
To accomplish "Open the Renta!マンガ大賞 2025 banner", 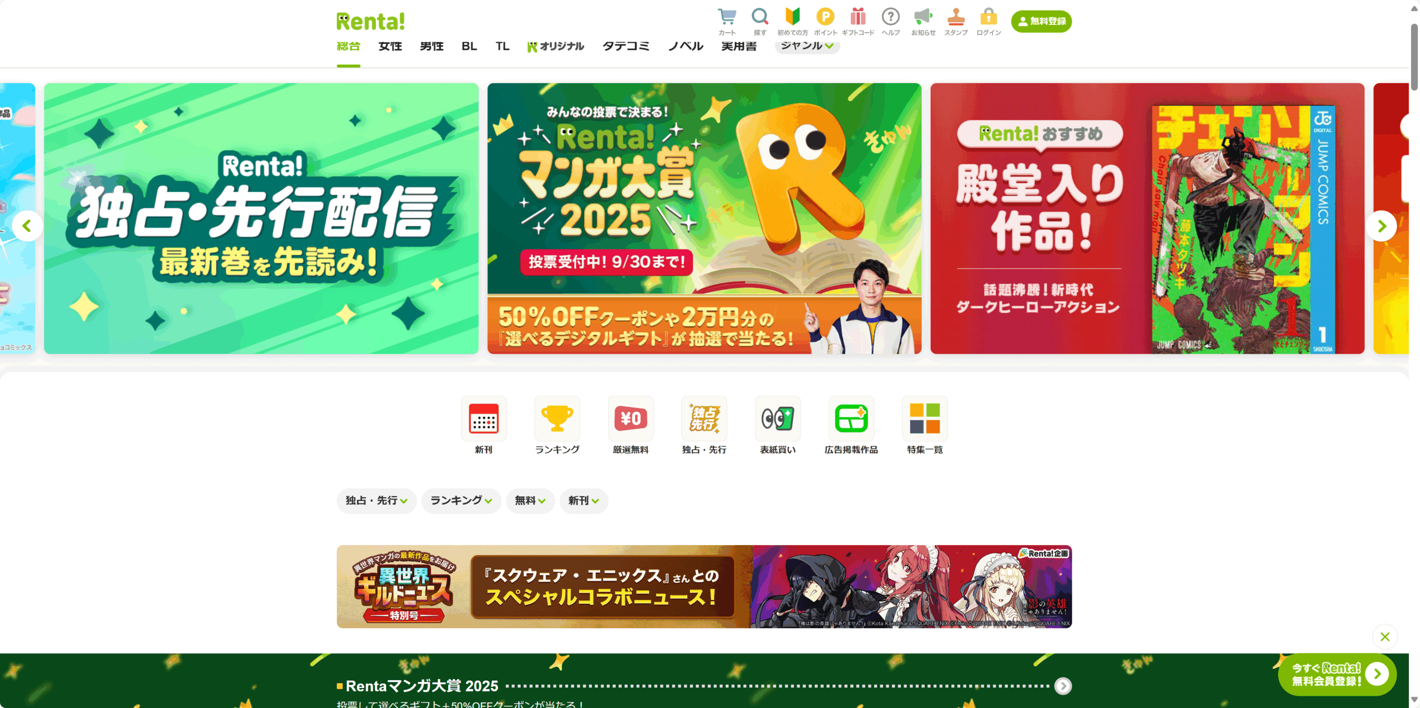I will click(704, 218).
